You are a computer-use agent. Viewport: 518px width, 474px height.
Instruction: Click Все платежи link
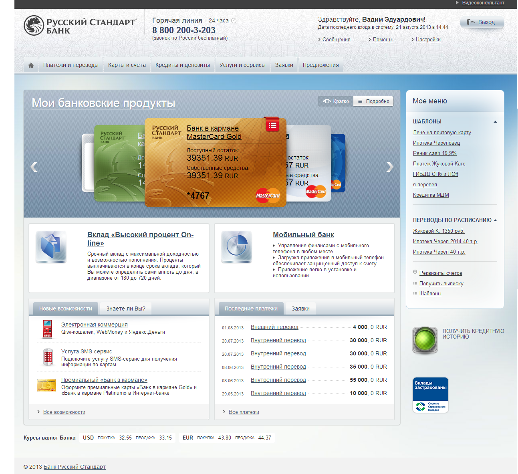point(244,412)
